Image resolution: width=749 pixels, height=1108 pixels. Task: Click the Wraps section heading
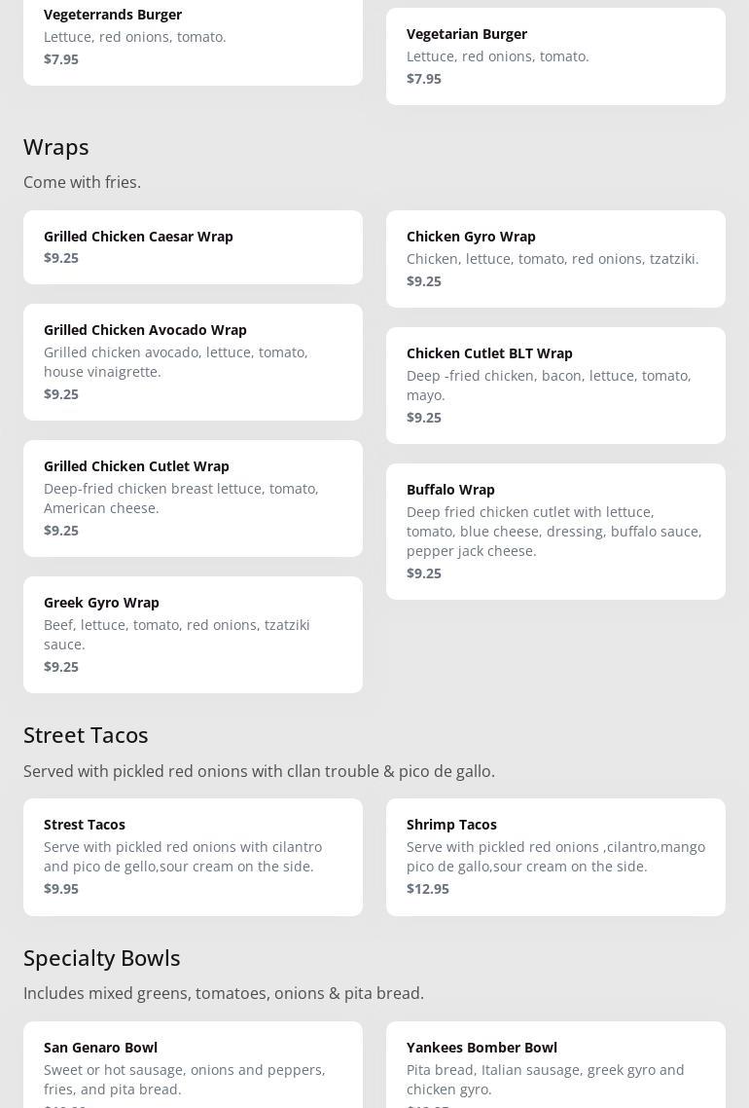click(x=56, y=147)
